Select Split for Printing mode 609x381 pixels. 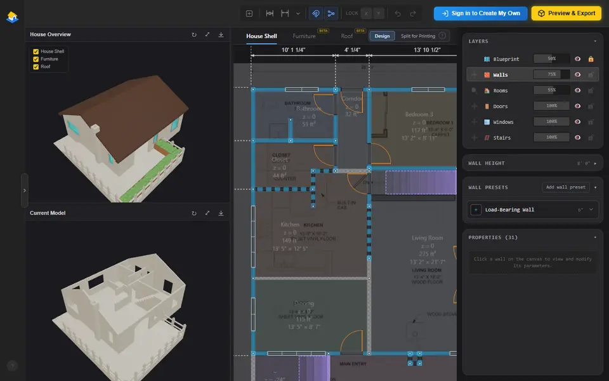click(418, 36)
